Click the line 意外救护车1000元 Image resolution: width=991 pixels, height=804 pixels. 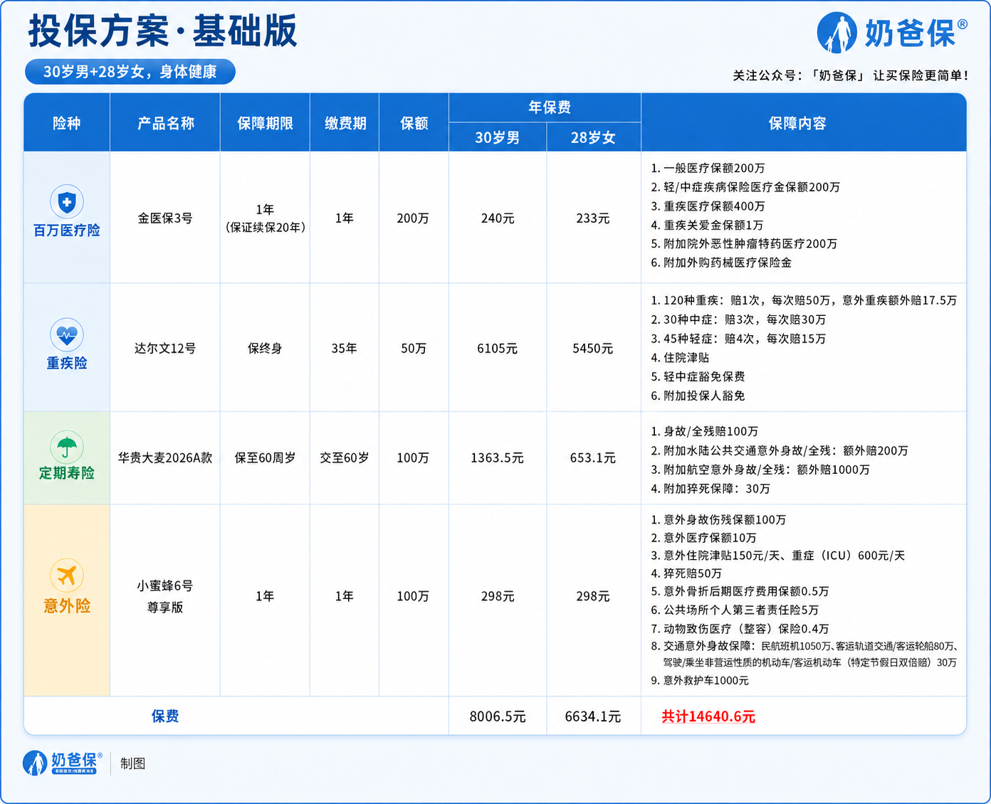tap(700, 681)
